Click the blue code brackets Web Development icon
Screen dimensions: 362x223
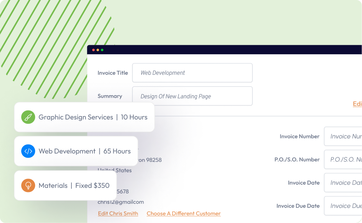(x=28, y=151)
